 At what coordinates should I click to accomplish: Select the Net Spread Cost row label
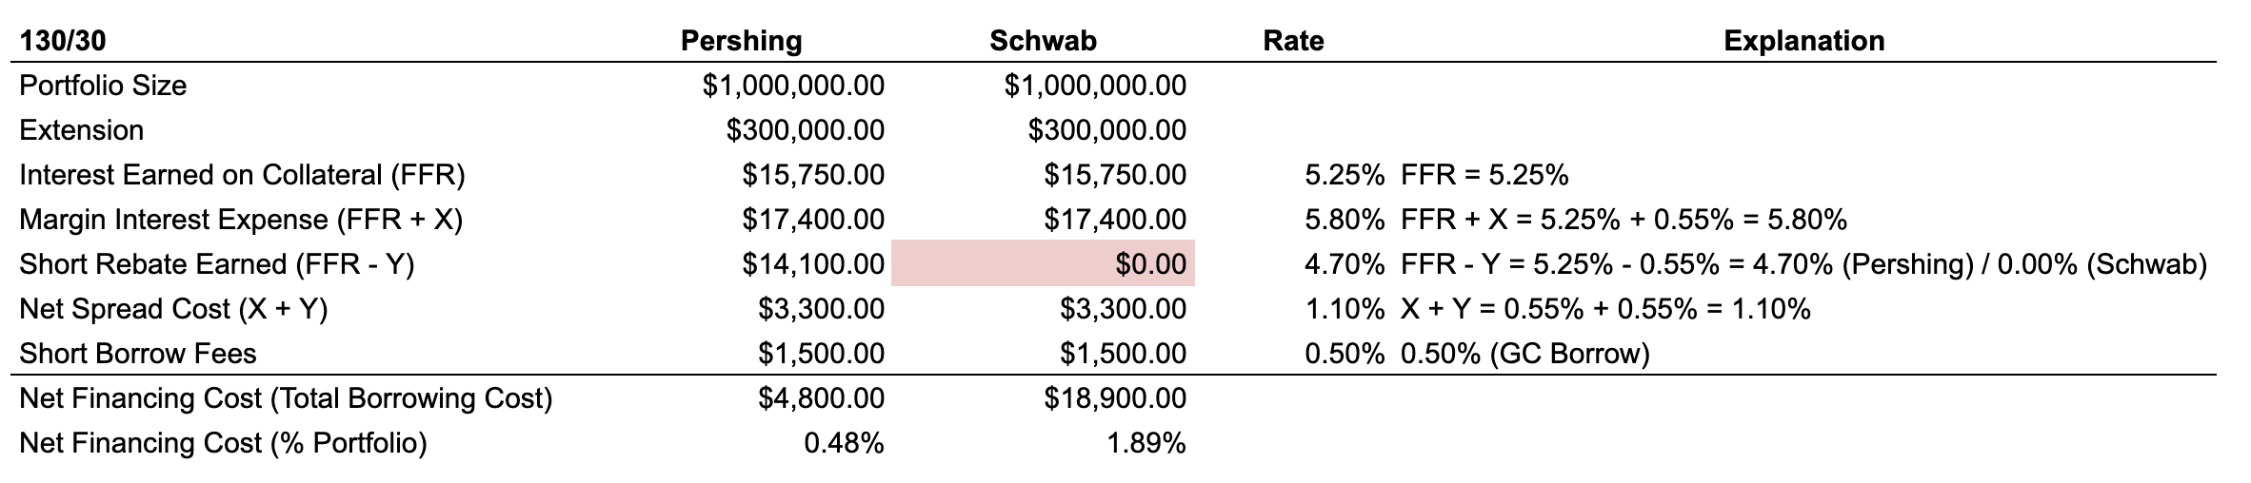[173, 309]
